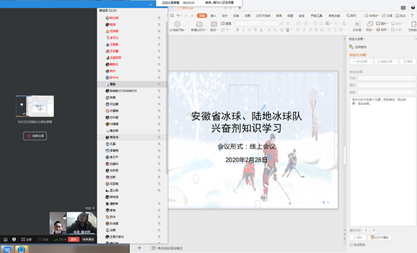
Task: Insert a text box with the ribbon icon
Action: [357, 24]
